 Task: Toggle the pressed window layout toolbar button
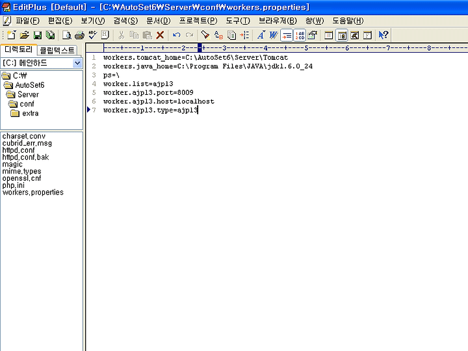pos(342,35)
